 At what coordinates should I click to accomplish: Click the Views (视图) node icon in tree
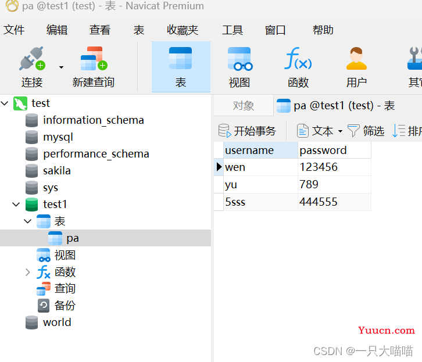[44, 255]
